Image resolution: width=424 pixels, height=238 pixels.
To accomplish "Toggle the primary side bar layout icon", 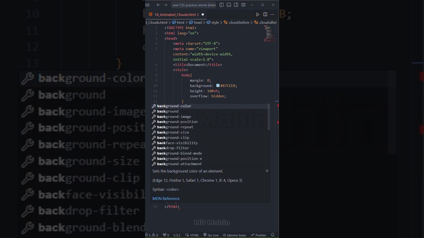I will [222, 5].
